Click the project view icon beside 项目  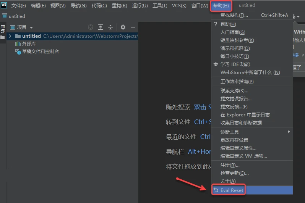pyautogui.click(x=13, y=27)
